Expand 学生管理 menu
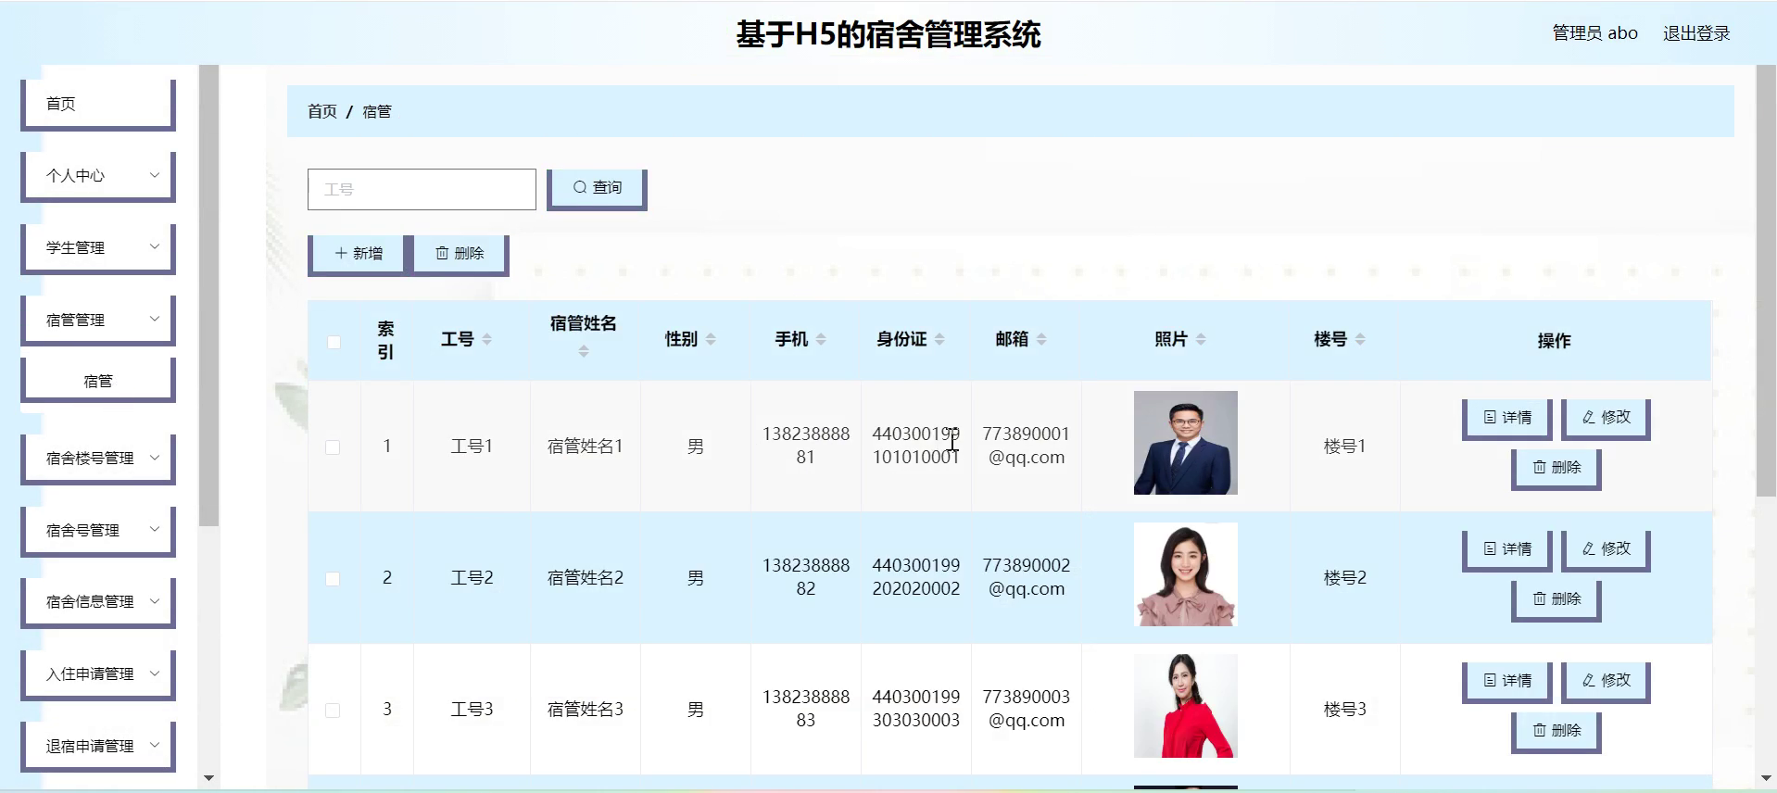 [98, 247]
